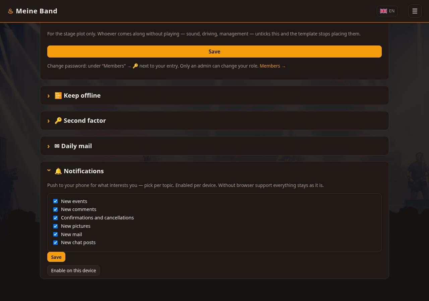Click the Notifications heading text

click(84, 171)
